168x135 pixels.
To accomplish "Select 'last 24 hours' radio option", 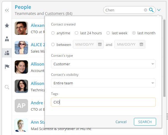I will 77,33.
